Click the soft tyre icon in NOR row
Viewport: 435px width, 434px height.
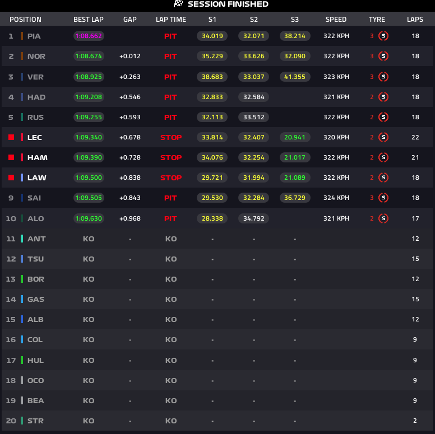pyautogui.click(x=383, y=56)
